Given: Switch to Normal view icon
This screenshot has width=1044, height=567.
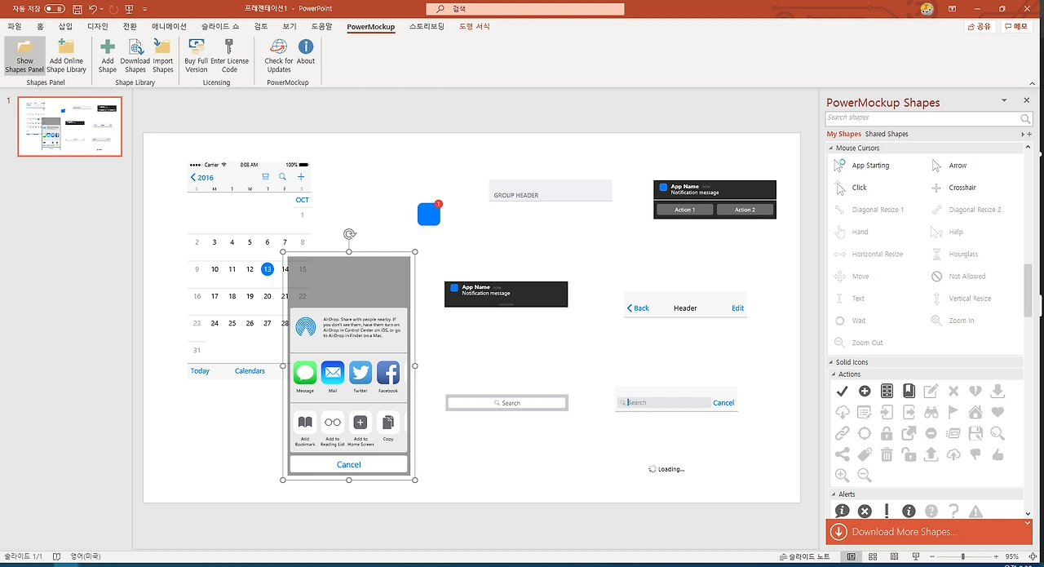Looking at the screenshot, I should 851,556.
